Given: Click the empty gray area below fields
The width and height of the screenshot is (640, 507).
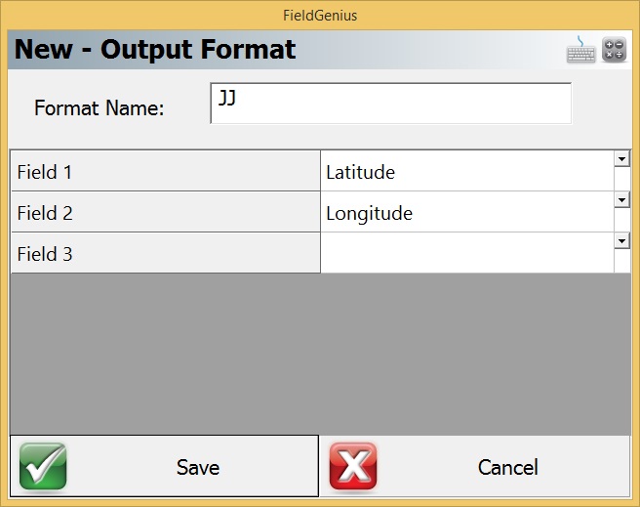Looking at the screenshot, I should tap(320, 354).
